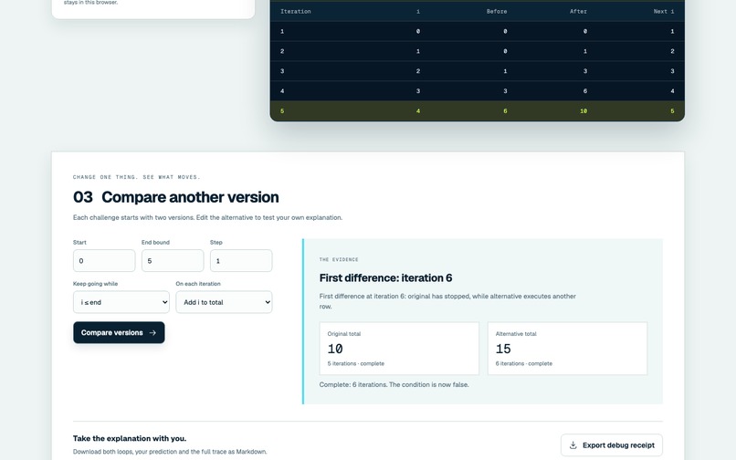Viewport: 736px width, 460px height.
Task: Click the After value 10 in iteration 5
Action: click(584, 111)
